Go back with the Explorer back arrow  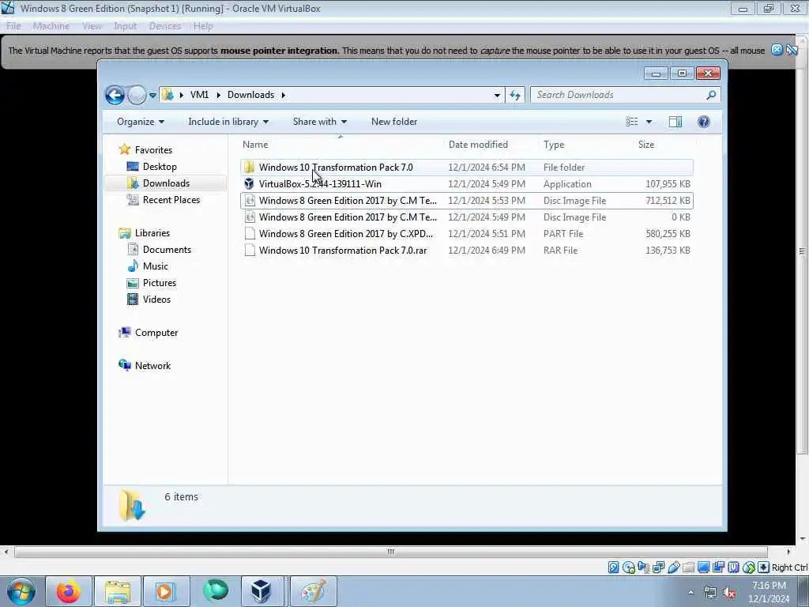(x=115, y=95)
